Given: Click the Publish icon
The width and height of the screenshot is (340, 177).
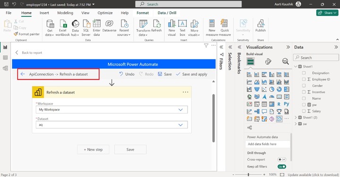Looking at the screenshot, I should (260, 24).
